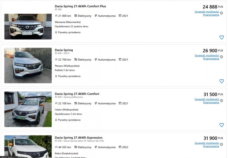Open the photo of the Pleszew Dacia Spring
Screen dimensions: 228x158
(x=28, y=66)
